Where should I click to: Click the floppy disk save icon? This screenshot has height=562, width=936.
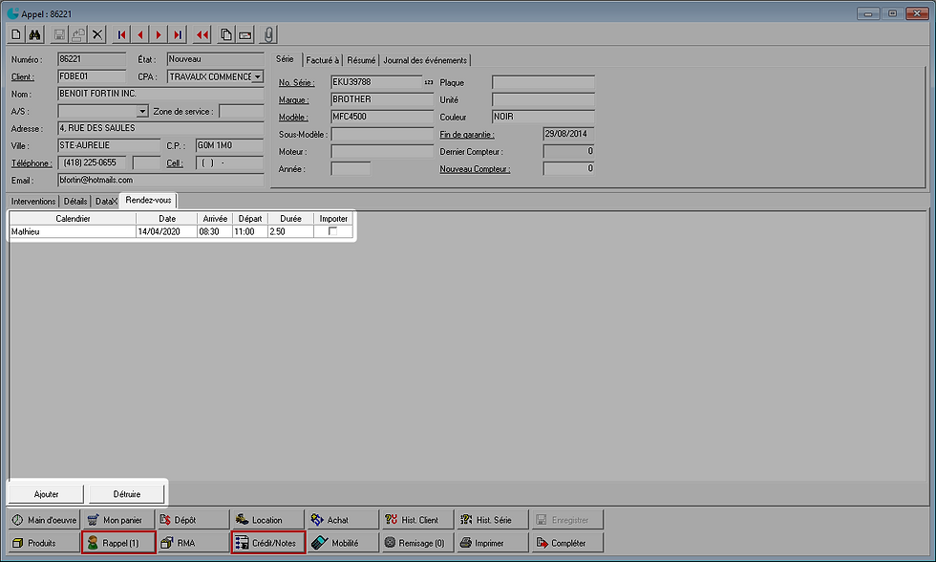tap(59, 34)
